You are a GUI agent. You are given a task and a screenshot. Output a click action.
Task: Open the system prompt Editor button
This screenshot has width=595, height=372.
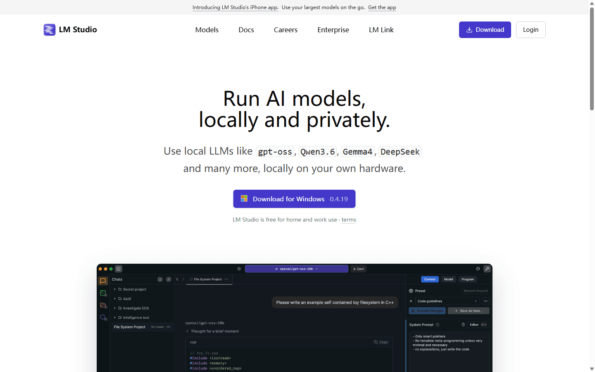[479, 325]
